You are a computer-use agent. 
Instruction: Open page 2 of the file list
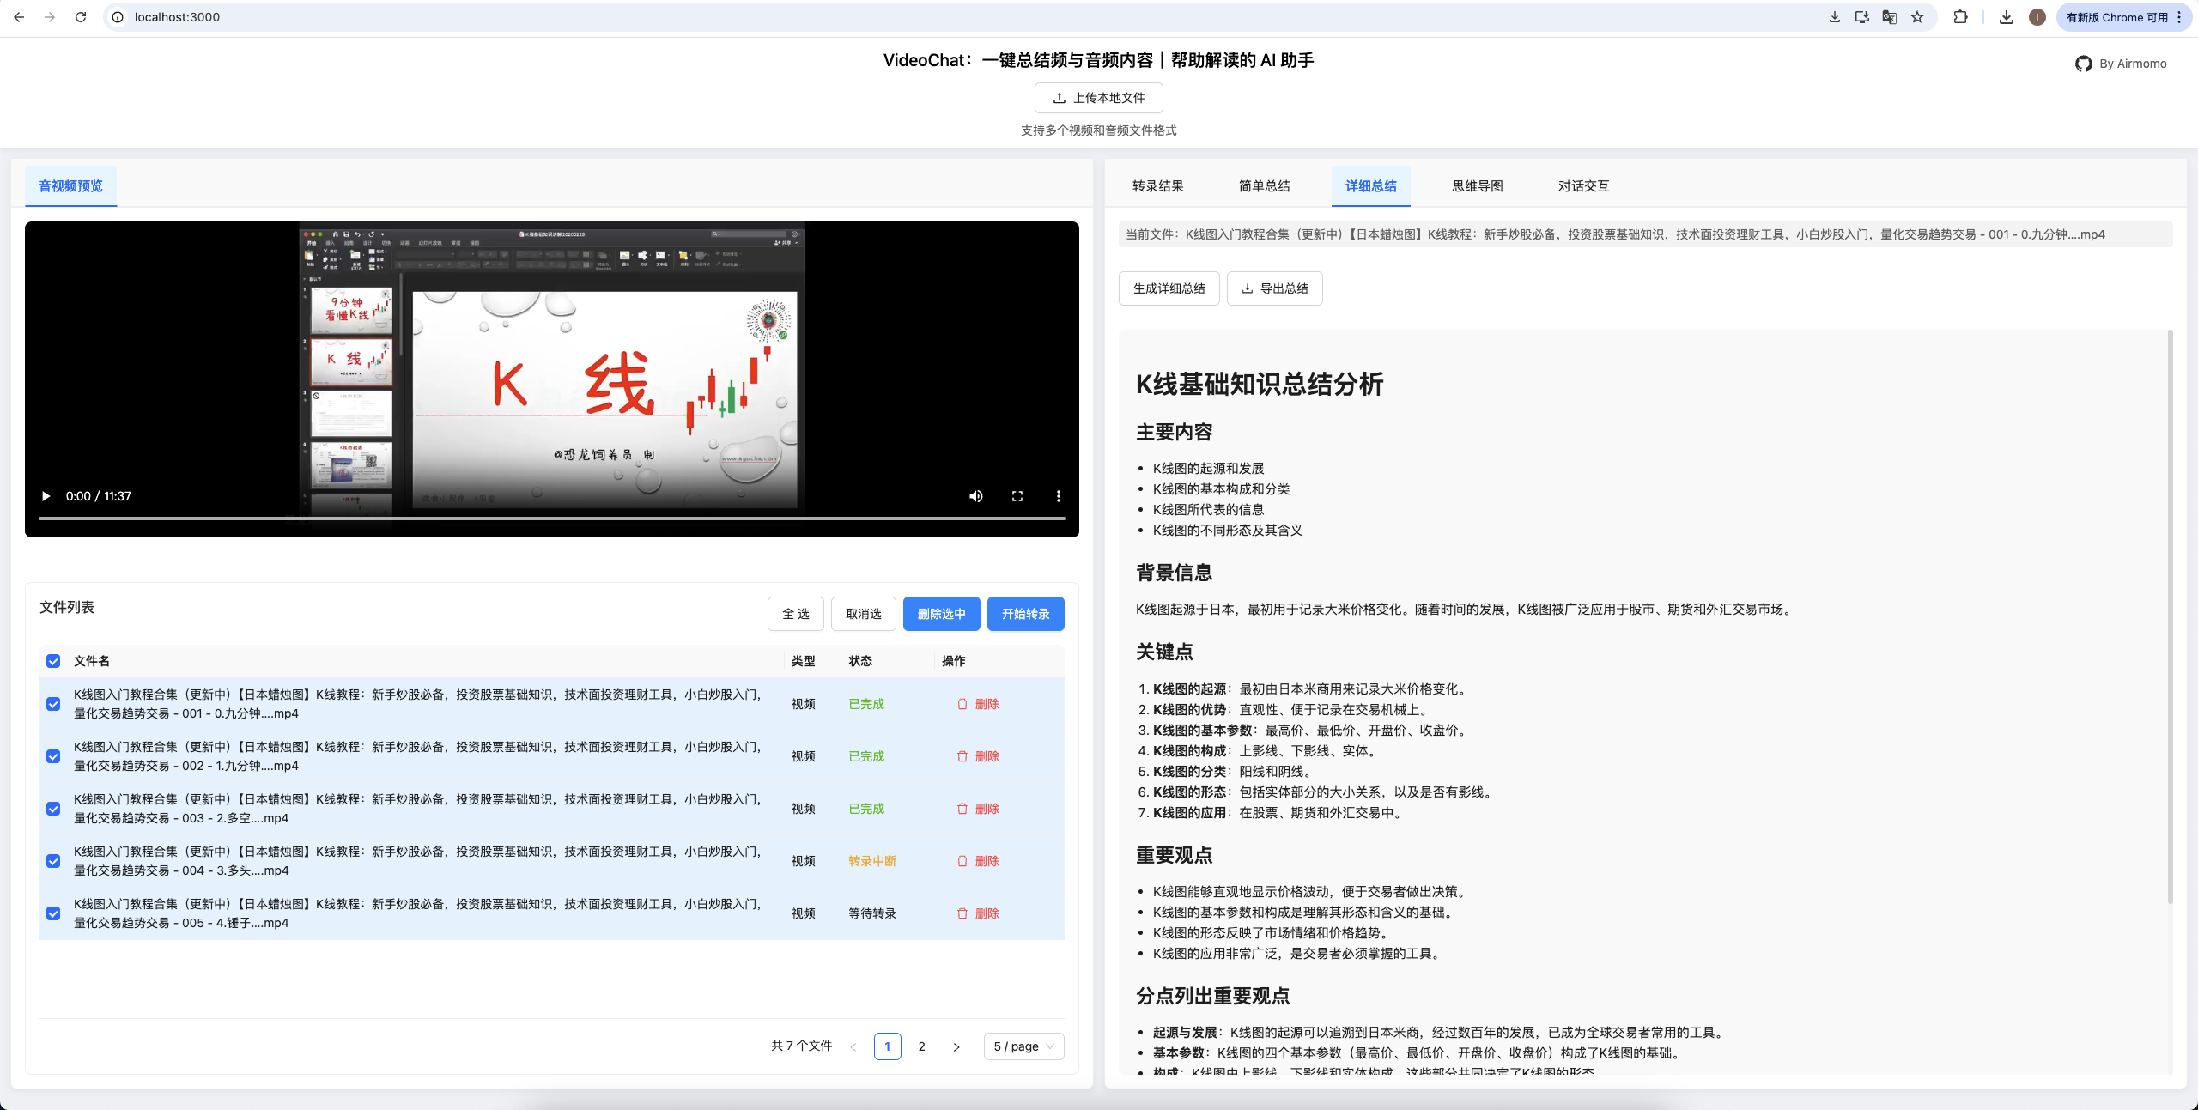point(922,1046)
